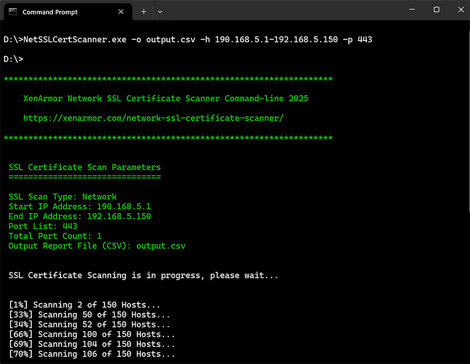Viewport: 470px width, 364px height.
Task: Click 'Output Report File (CSV): output.csv' line
Action: tap(97, 246)
